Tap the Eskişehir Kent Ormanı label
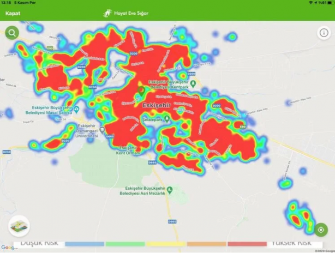The height and width of the screenshot is (253, 335). (x=128, y=150)
